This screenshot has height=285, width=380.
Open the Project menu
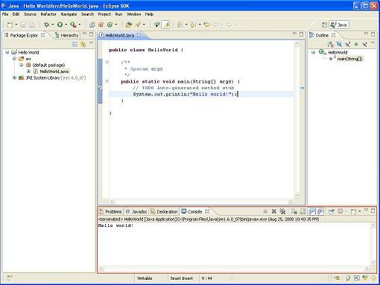104,14
